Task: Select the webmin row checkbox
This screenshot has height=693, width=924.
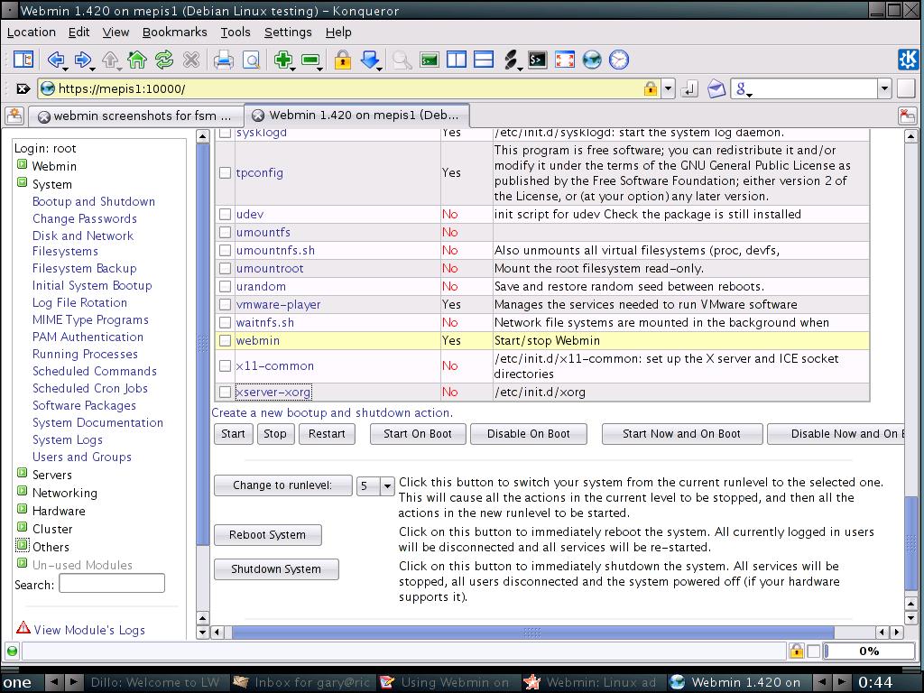Action: pos(225,340)
